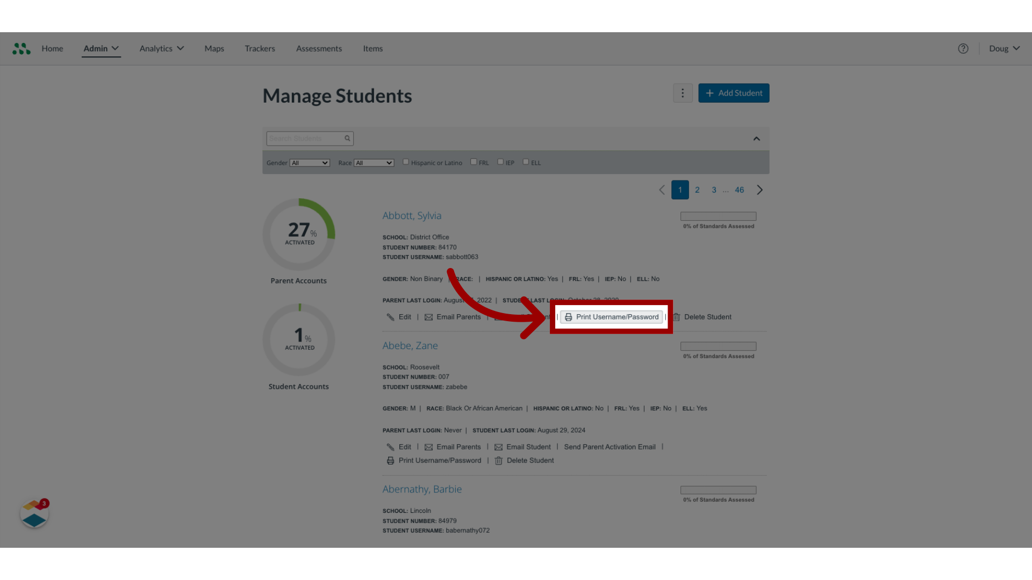Click the Parent Accounts activation chart
The width and height of the screenshot is (1032, 580).
tap(299, 235)
